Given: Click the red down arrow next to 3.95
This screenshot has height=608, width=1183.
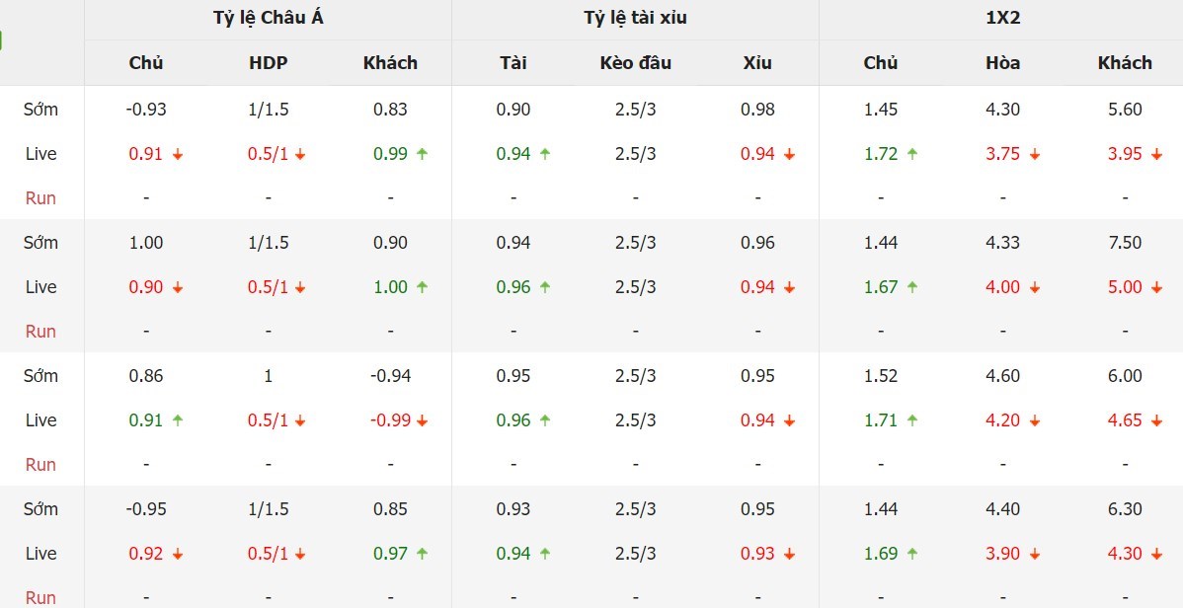Looking at the screenshot, I should click(1156, 154).
